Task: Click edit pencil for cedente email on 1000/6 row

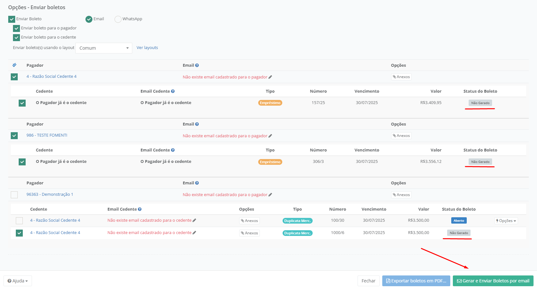Action: click(x=194, y=233)
